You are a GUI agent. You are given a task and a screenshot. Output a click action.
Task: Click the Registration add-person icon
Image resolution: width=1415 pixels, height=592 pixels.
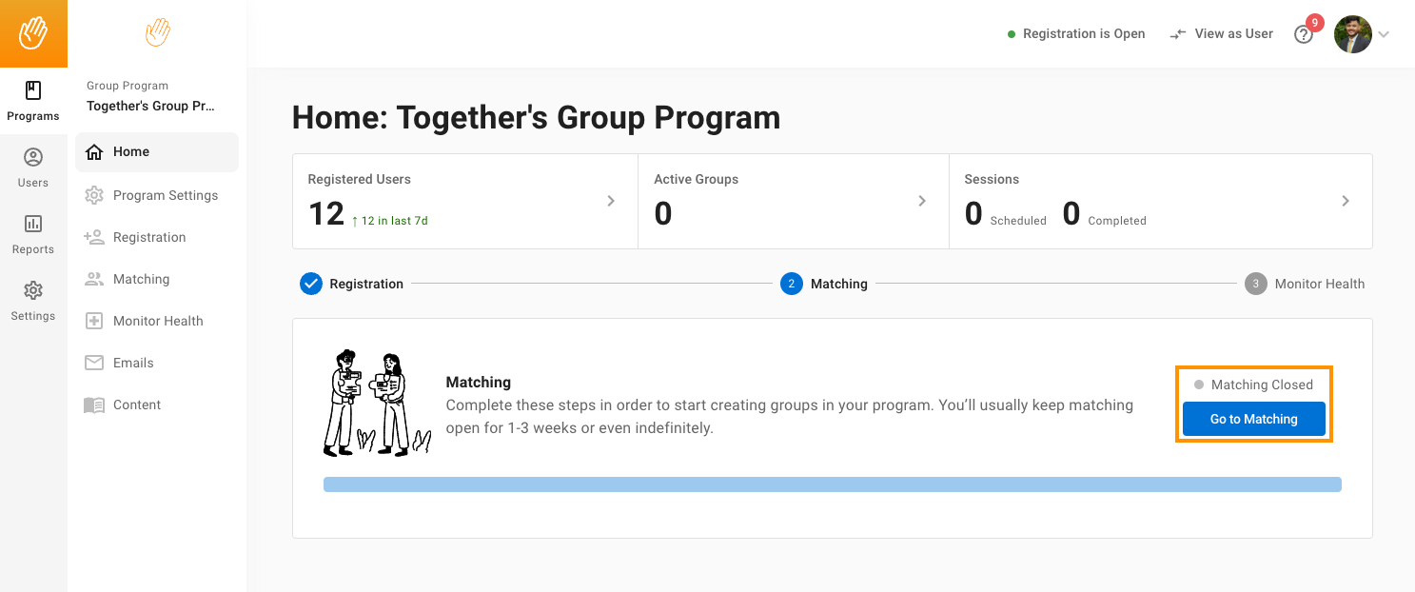coord(94,237)
